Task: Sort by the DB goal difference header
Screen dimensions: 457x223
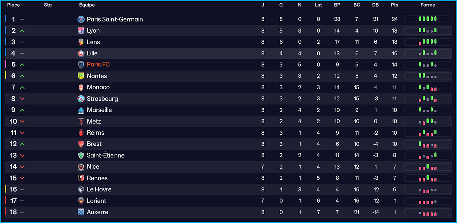Action: pos(376,5)
